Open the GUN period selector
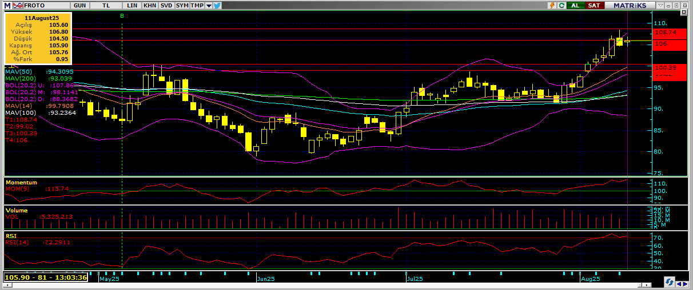The width and height of the screenshot is (693, 290). pos(81,5)
